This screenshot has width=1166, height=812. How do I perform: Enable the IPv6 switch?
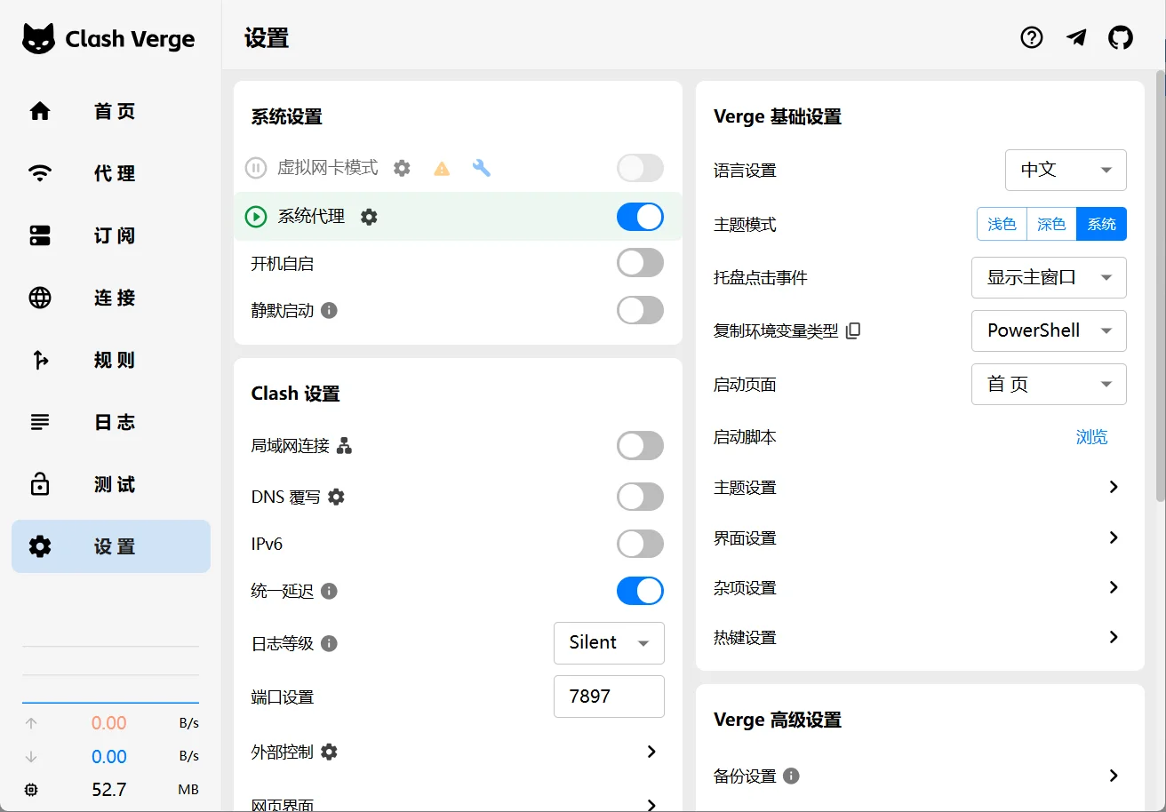(640, 544)
